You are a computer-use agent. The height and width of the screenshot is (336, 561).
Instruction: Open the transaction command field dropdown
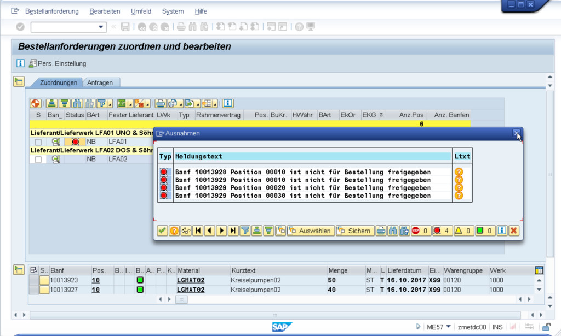[x=101, y=27]
